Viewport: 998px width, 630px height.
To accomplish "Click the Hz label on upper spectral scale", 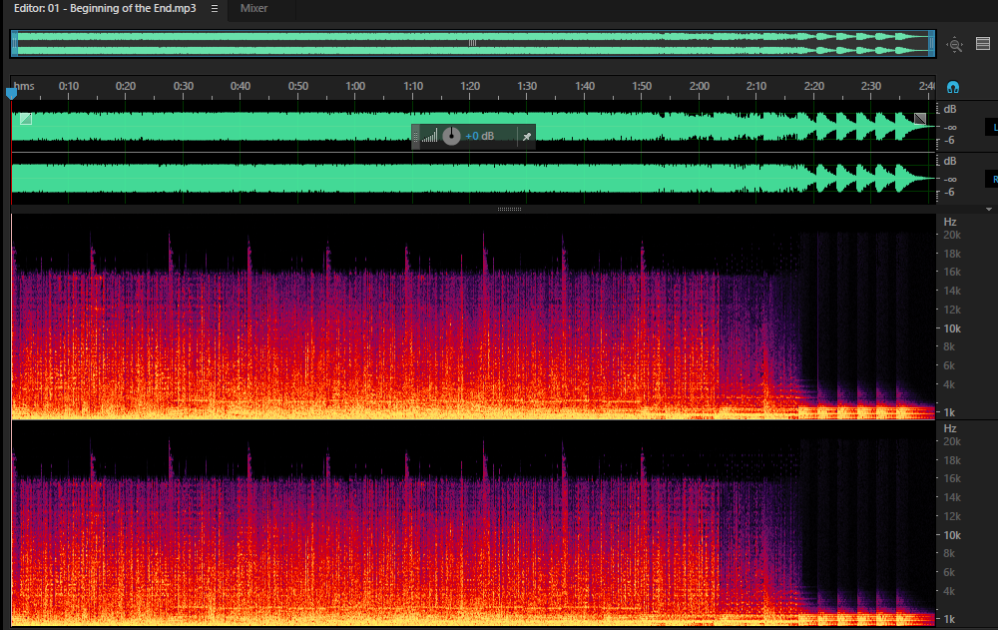I will (950, 222).
